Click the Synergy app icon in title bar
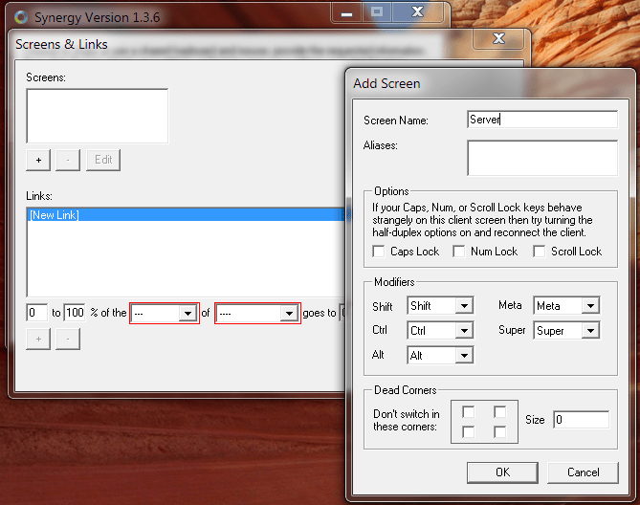 (21, 17)
